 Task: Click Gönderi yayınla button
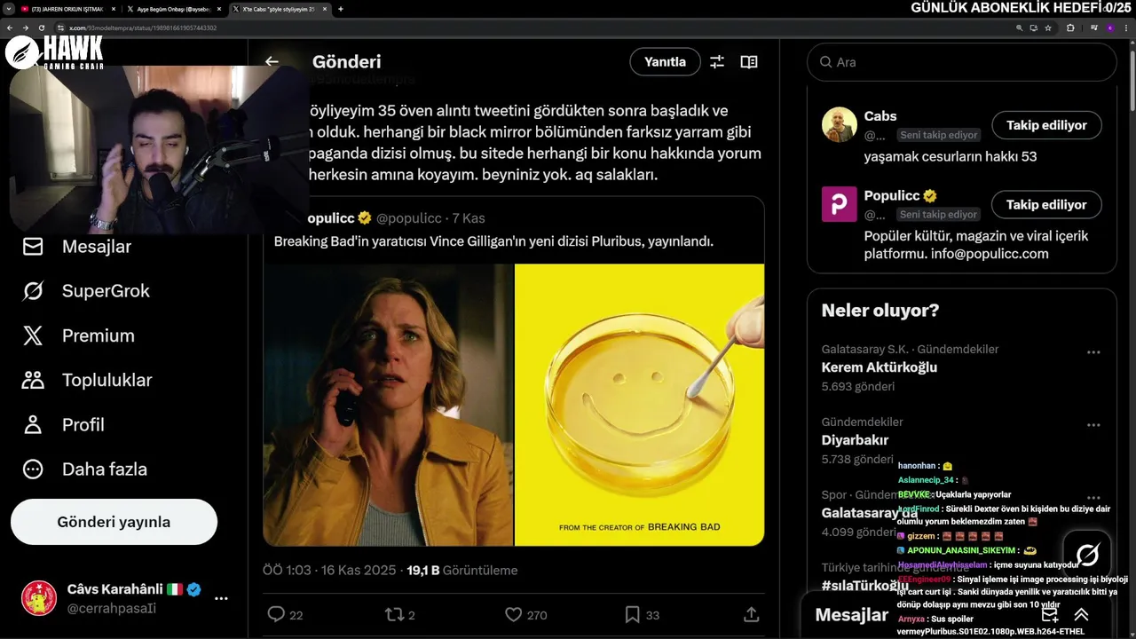point(114,522)
